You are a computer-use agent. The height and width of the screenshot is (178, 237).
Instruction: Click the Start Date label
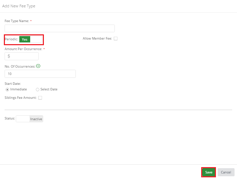[13, 84]
